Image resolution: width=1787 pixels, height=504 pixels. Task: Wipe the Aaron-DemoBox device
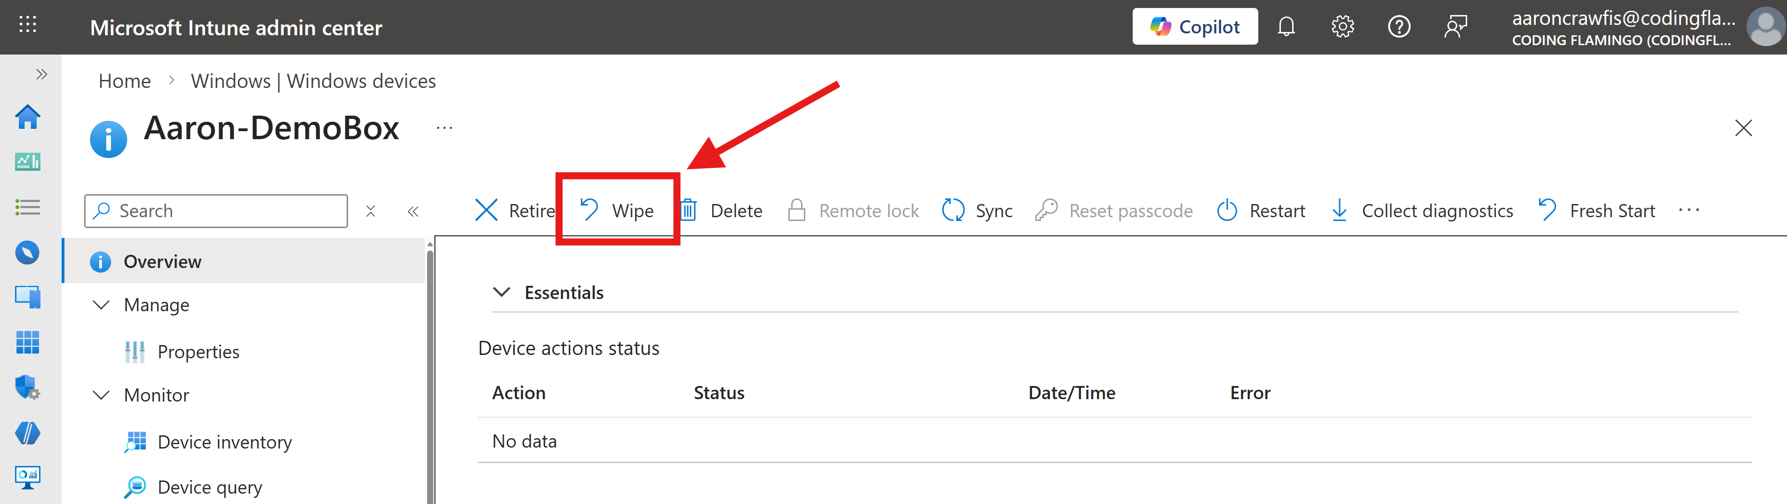pos(618,210)
